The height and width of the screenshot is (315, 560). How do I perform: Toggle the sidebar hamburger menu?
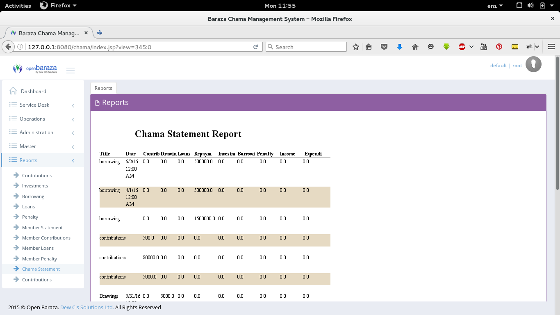(71, 70)
